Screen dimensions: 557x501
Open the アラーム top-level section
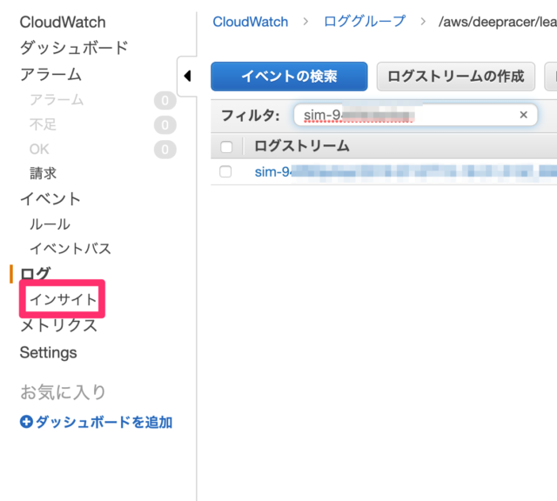click(50, 75)
